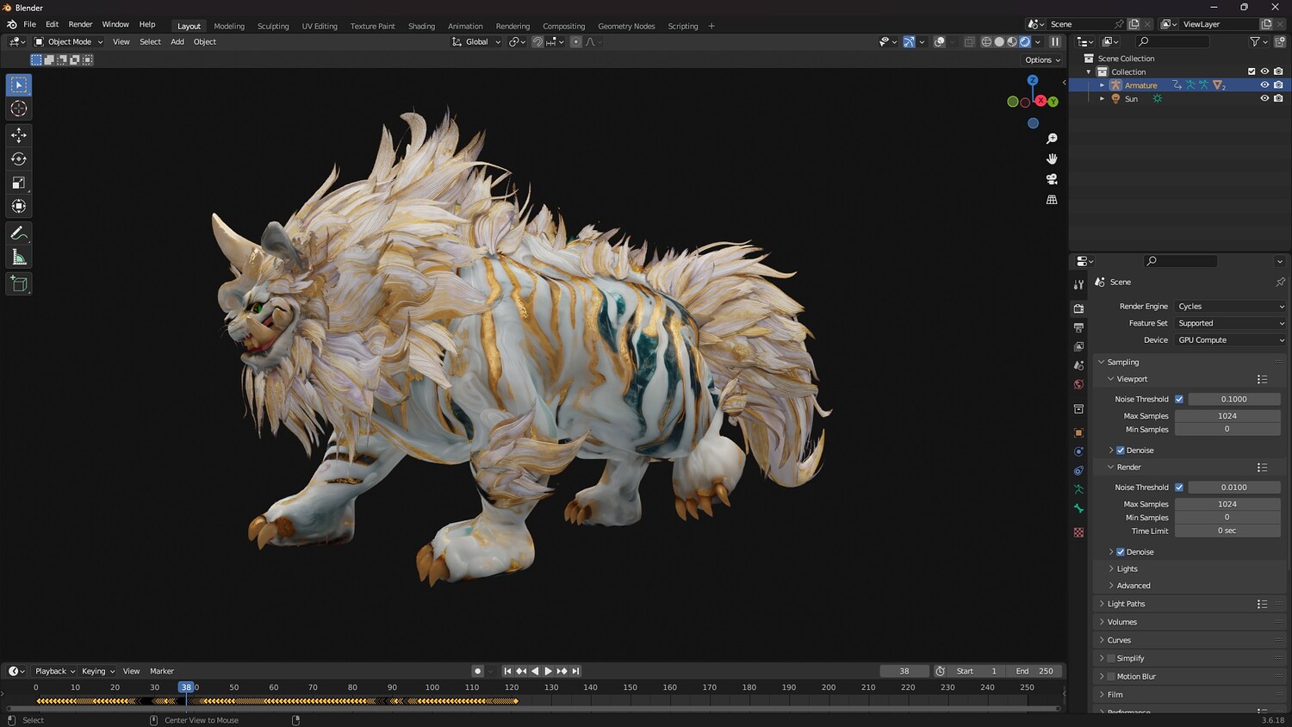Activate the Cursor tool
Screen dimensions: 1292x727
point(19,109)
